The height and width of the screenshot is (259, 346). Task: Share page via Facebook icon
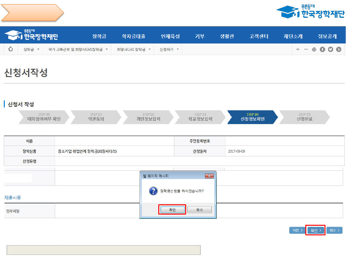click(x=322, y=49)
